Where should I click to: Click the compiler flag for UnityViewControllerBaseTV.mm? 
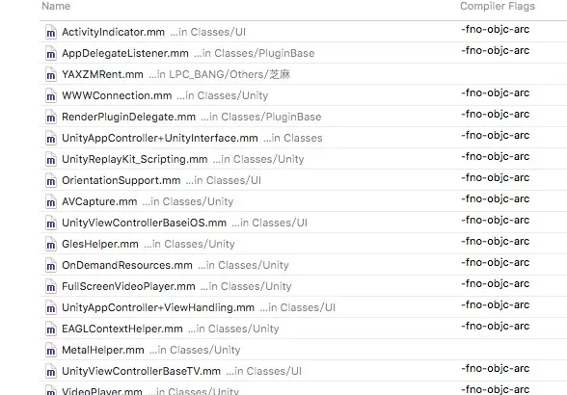point(496,369)
